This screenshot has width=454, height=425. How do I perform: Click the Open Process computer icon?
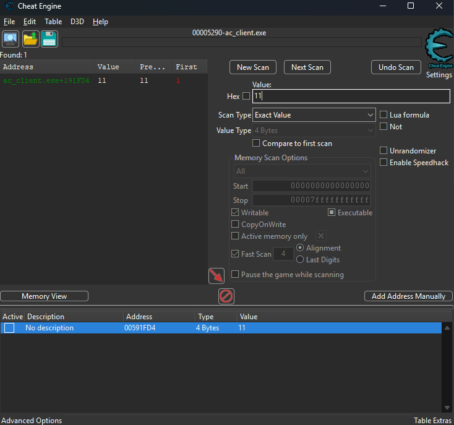click(x=11, y=39)
